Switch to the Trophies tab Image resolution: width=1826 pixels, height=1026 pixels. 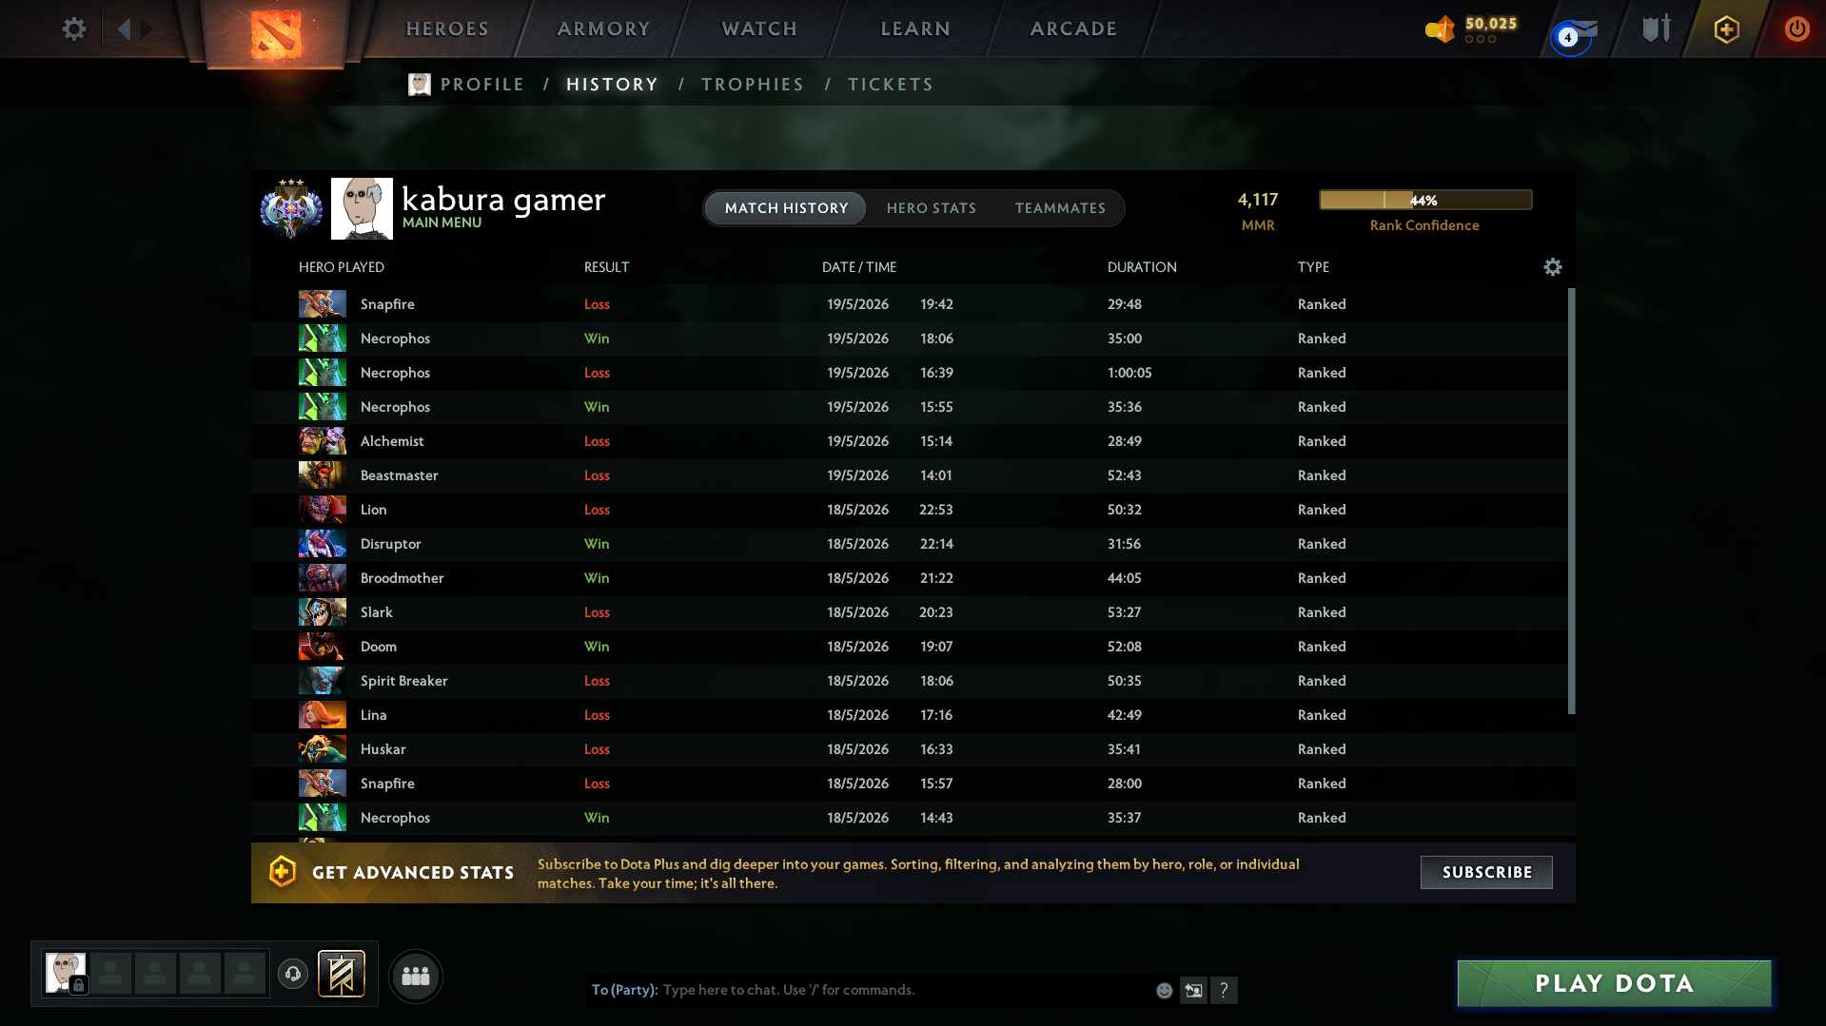(x=753, y=85)
